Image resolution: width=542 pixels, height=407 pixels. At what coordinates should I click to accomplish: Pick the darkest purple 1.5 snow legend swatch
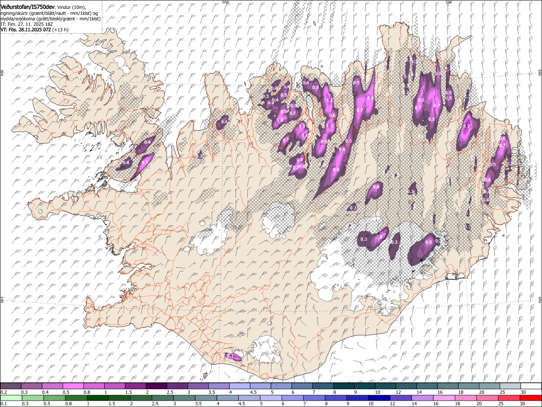click(156, 386)
